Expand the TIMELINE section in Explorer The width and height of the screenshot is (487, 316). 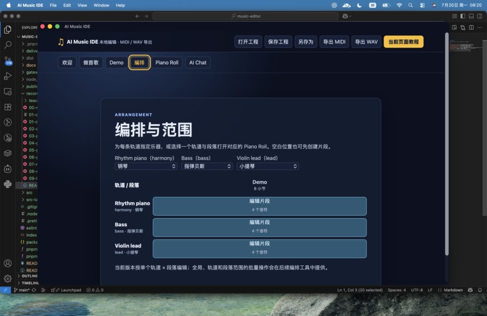(28, 283)
